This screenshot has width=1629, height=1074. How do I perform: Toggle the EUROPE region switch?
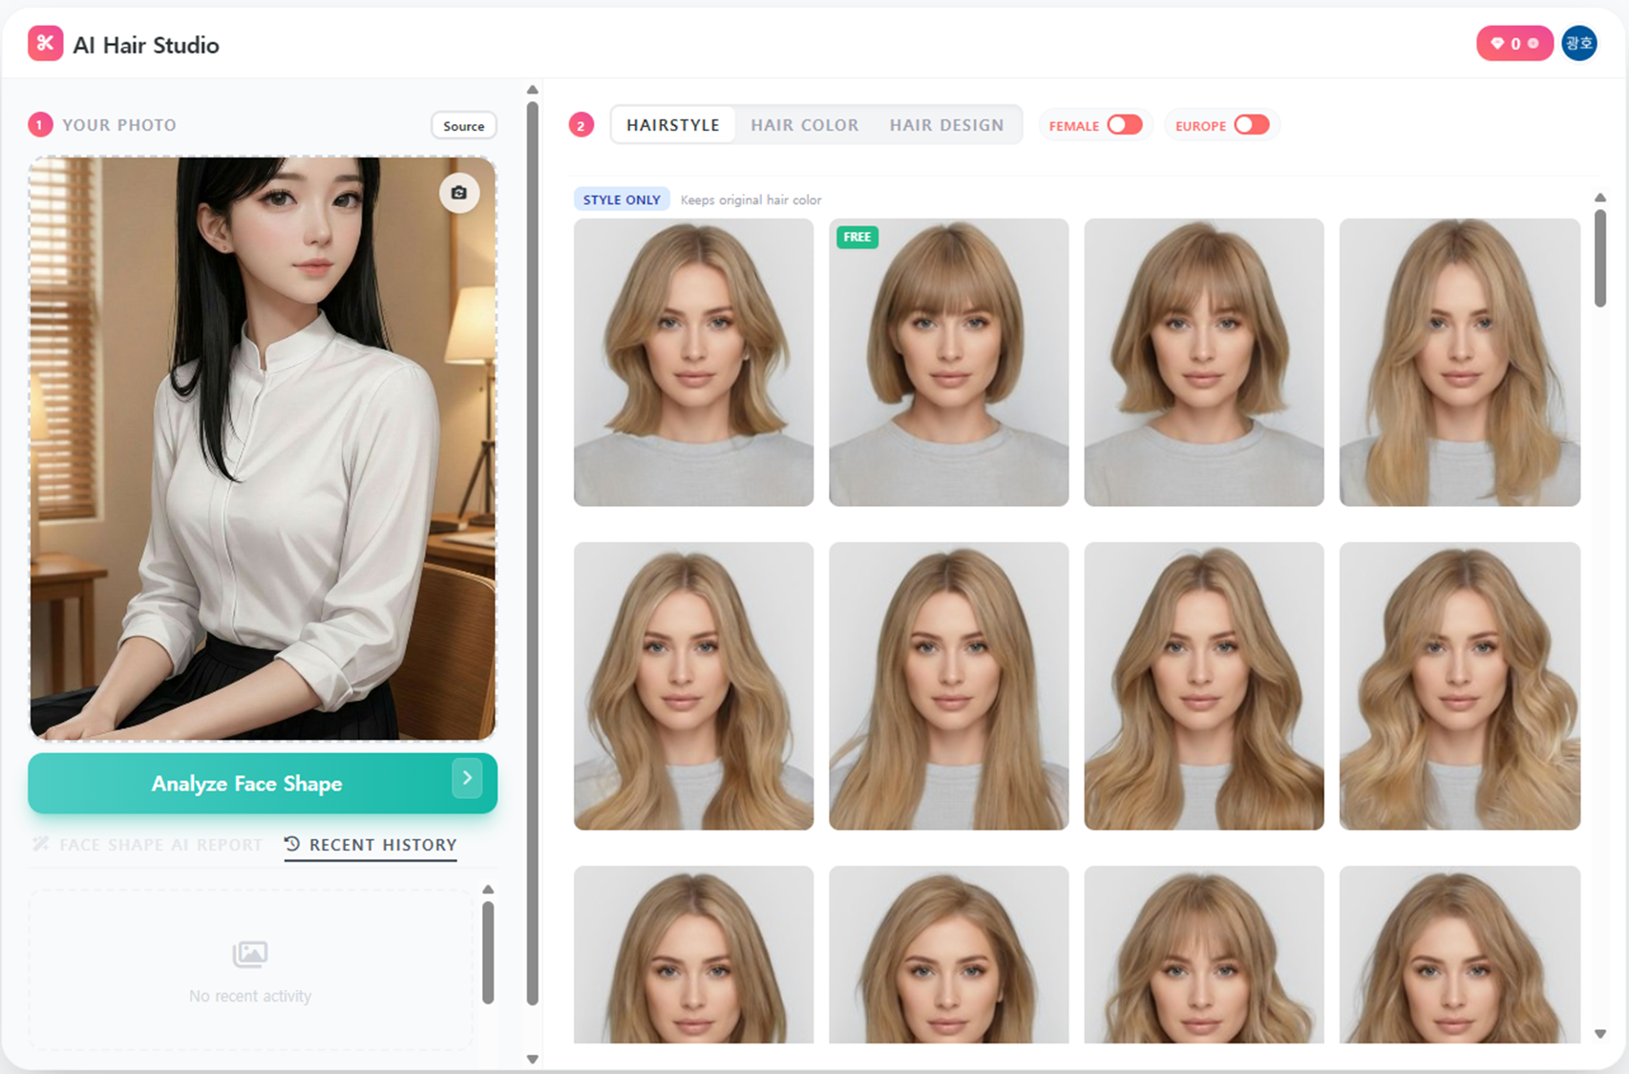point(1251,125)
